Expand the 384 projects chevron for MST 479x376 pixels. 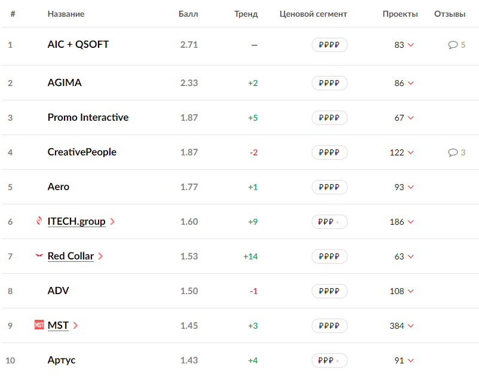pyautogui.click(x=410, y=326)
